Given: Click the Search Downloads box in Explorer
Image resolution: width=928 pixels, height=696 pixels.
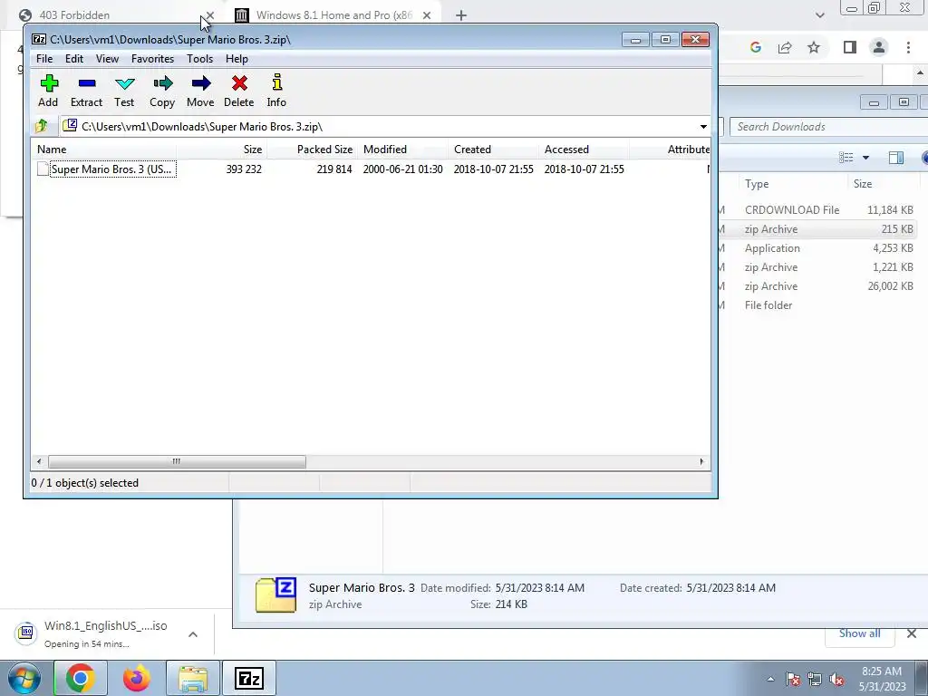Looking at the screenshot, I should (x=828, y=127).
